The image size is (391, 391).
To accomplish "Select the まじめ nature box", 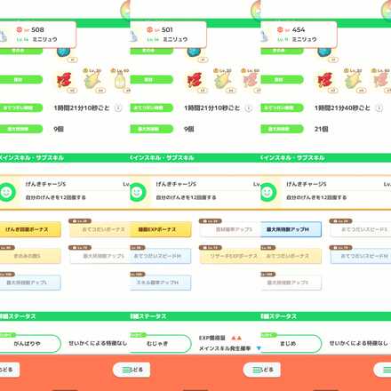I will (x=291, y=344).
